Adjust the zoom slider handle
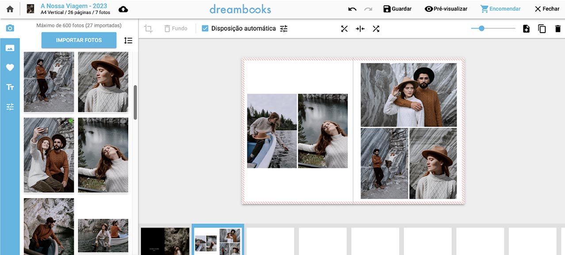Viewport: 565px width, 255px height. coord(481,29)
